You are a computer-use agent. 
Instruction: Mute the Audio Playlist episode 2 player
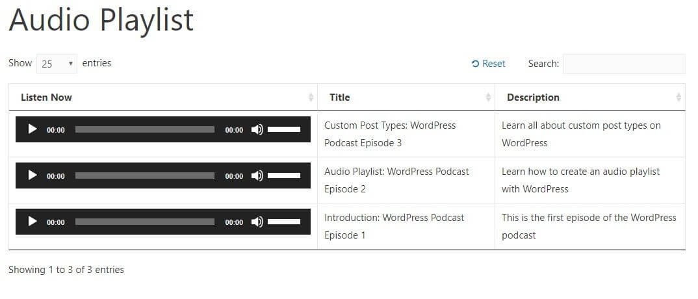pyautogui.click(x=257, y=175)
